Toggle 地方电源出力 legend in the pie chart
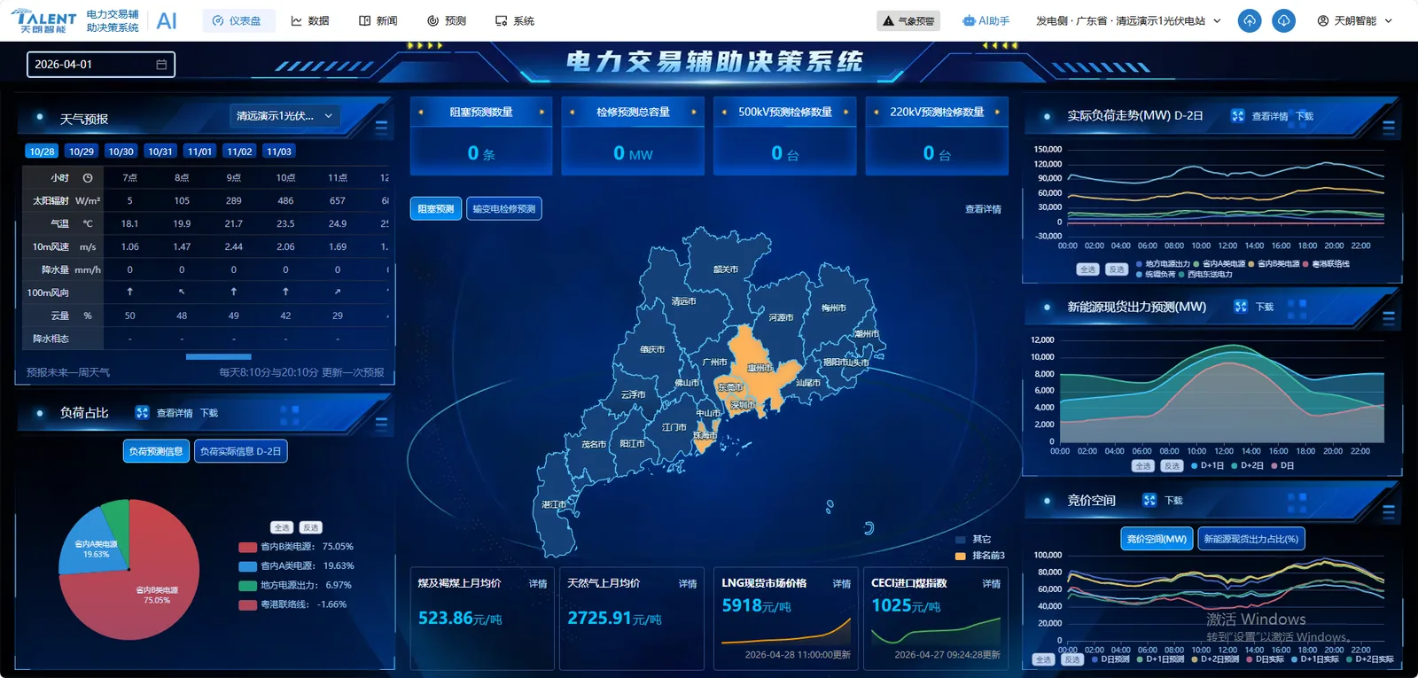This screenshot has height=678, width=1418. [295, 585]
